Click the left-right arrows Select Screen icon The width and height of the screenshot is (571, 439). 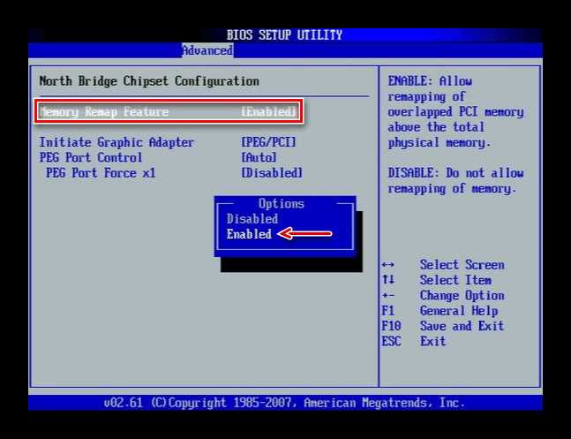pyautogui.click(x=388, y=265)
